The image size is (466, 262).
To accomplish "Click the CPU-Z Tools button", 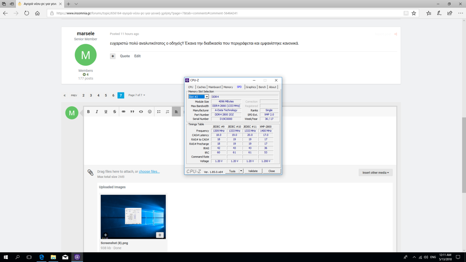I will click(232, 171).
